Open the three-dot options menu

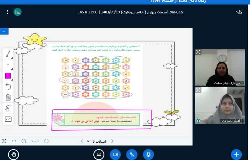tap(7, 12)
